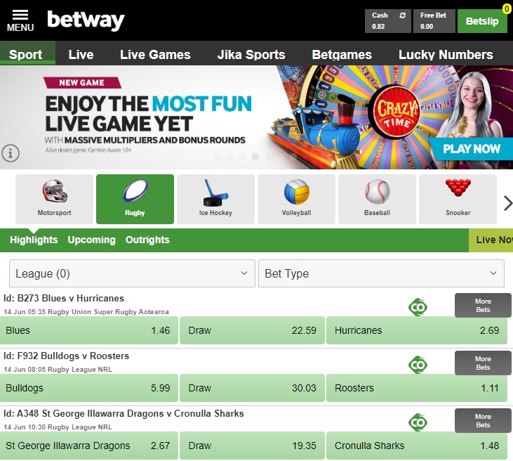
Task: Toggle Roosters 1.11 odds selection
Action: click(417, 388)
